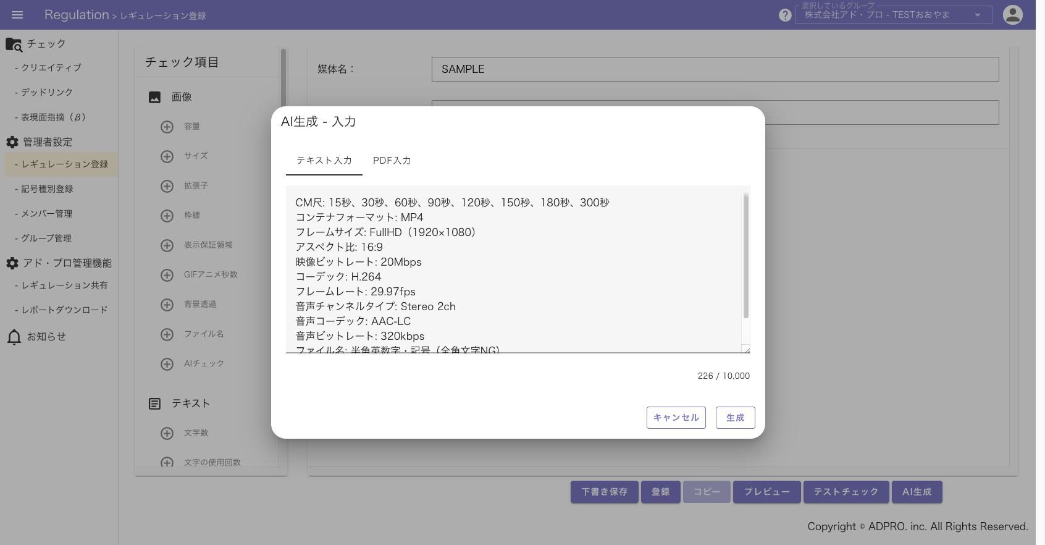
Task: Click the 管理者設定 gear icon
Action: tap(12, 142)
